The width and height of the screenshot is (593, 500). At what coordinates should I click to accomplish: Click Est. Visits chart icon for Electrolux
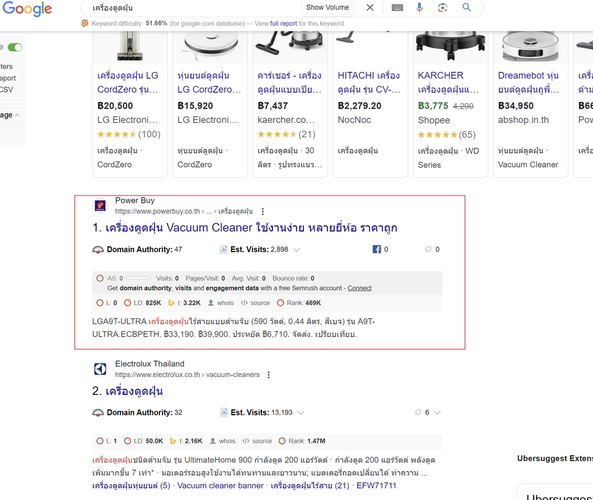tap(224, 413)
